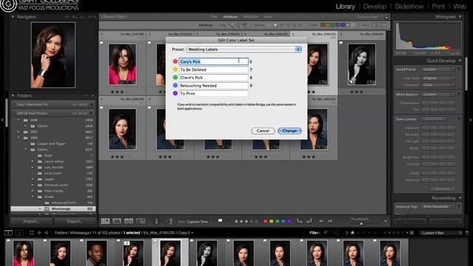473x266 pixels.
Task: Click the Casper and Tigger folder
Action: [51, 143]
